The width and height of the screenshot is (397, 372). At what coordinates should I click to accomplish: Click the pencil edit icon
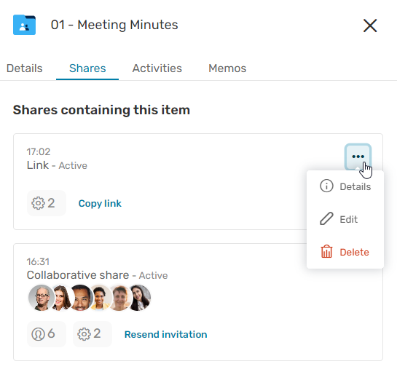(326, 218)
